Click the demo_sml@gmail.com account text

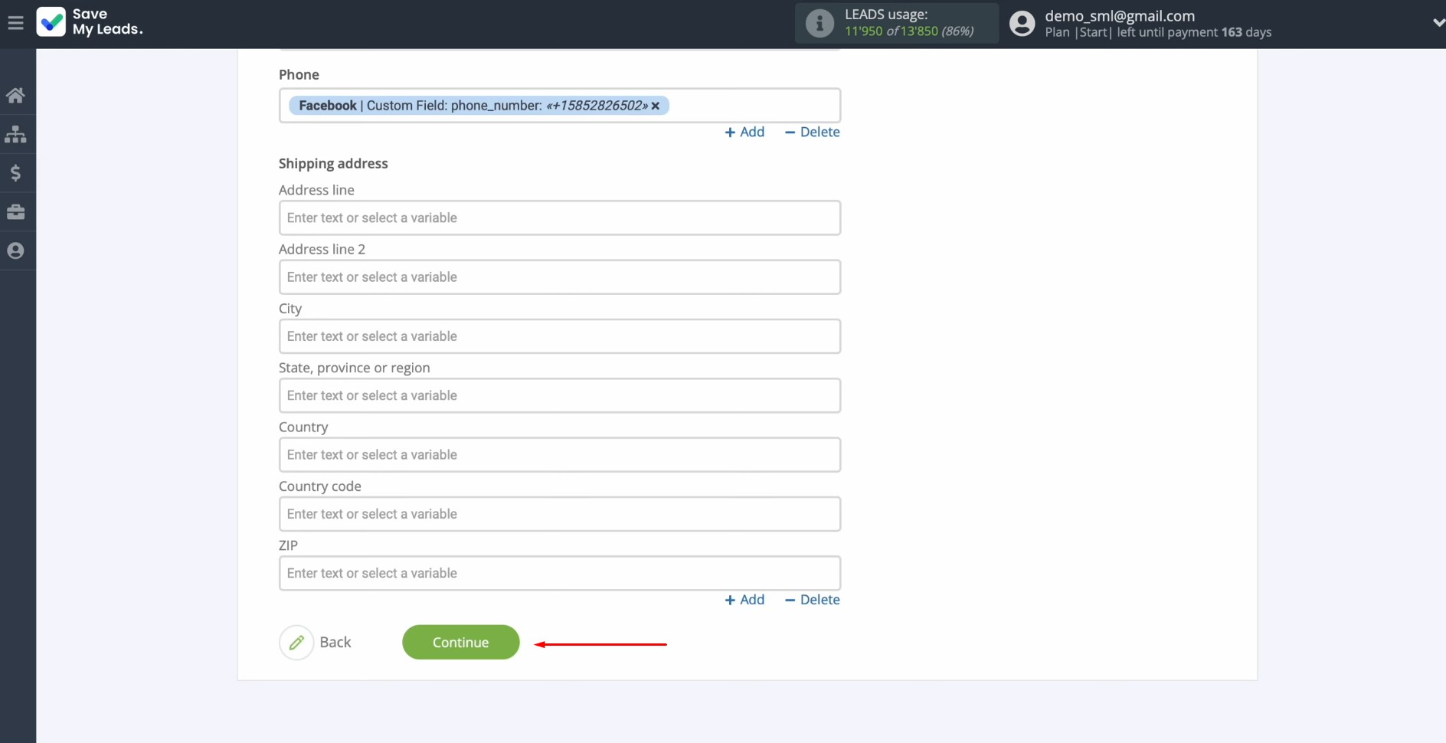pyautogui.click(x=1120, y=16)
